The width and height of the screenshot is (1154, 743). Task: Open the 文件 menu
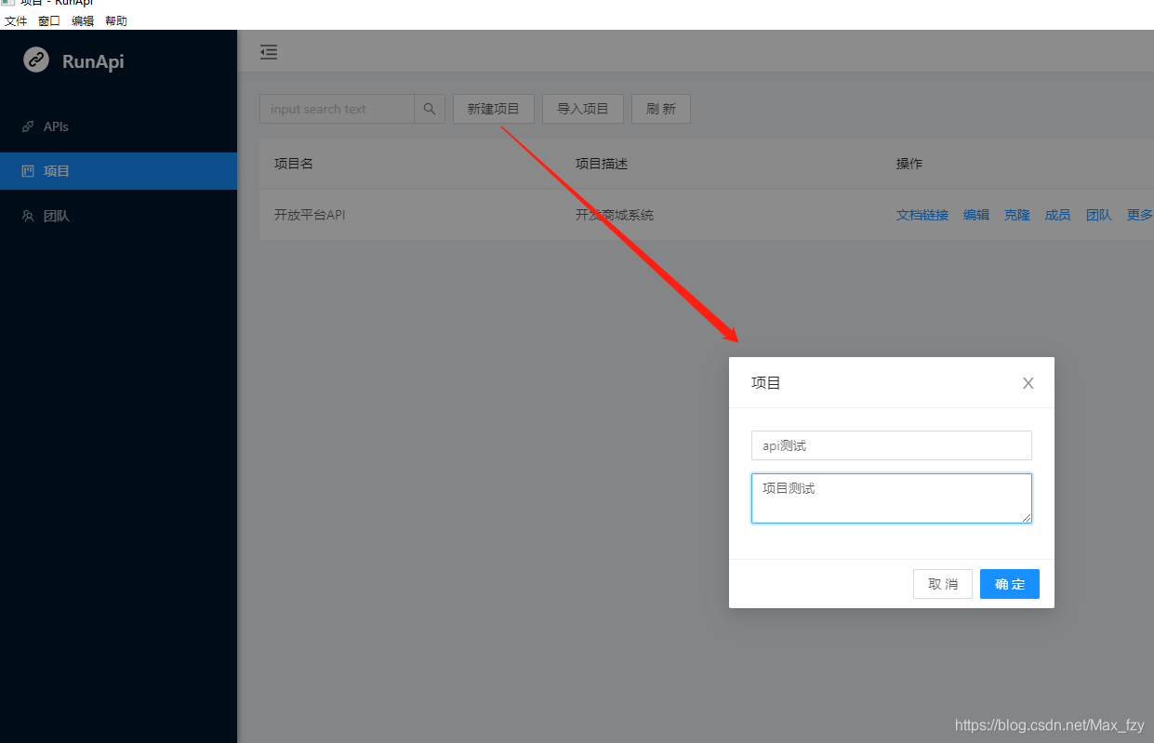(15, 20)
